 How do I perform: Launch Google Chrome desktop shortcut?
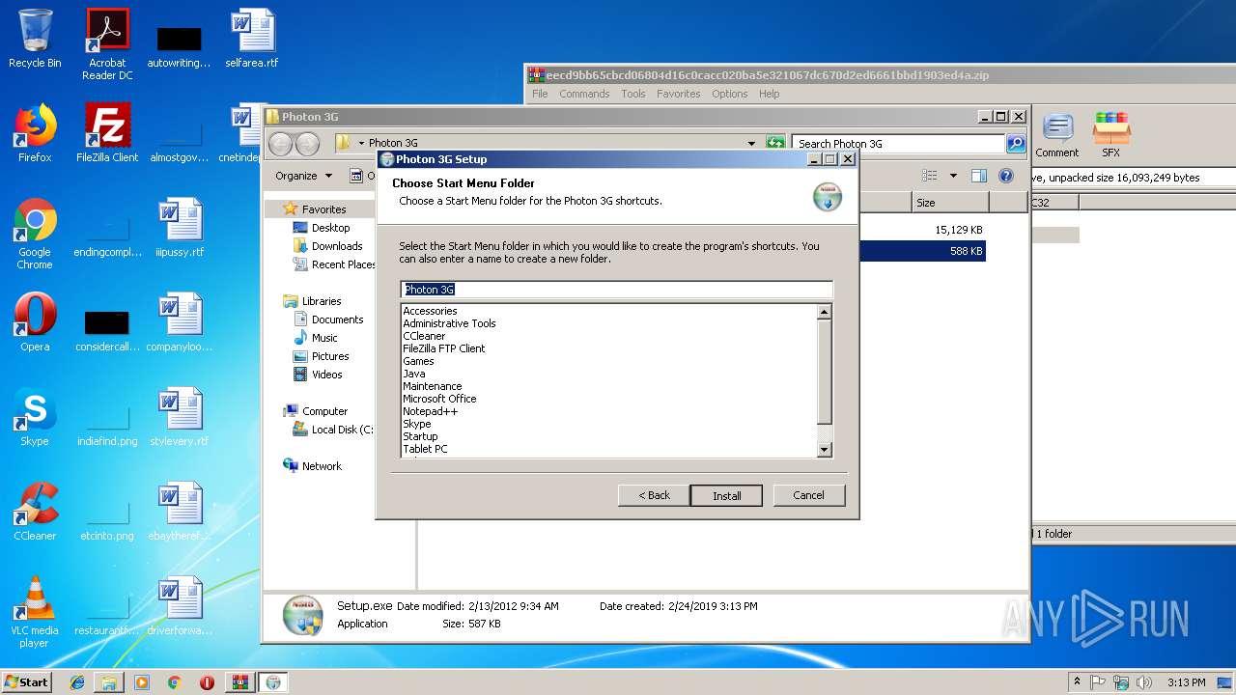[35, 234]
